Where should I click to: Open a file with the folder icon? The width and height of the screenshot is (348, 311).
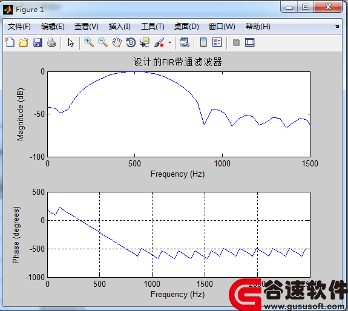(x=24, y=42)
